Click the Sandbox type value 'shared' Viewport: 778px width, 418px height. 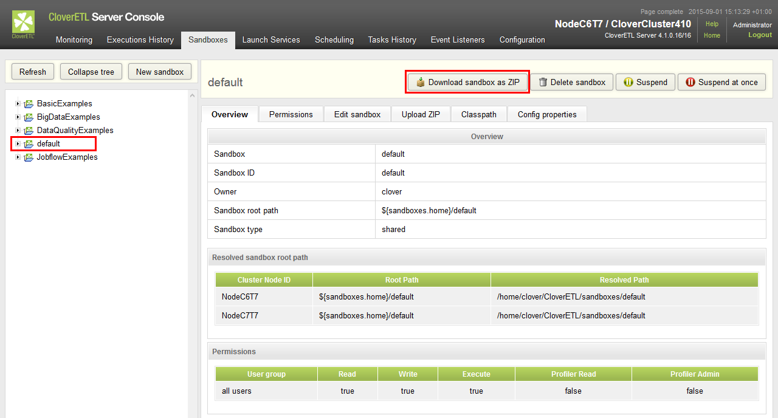coord(393,230)
